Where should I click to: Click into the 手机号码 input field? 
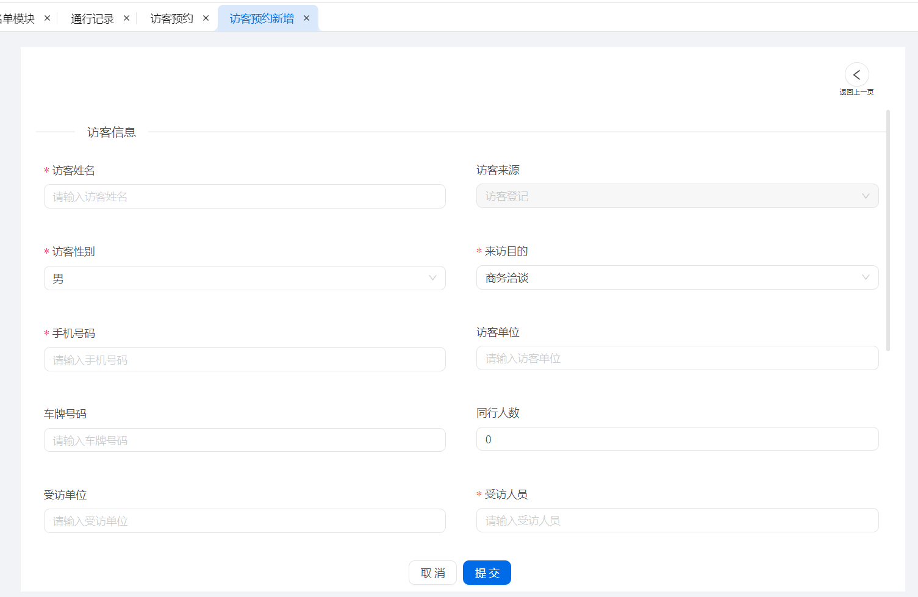point(244,359)
